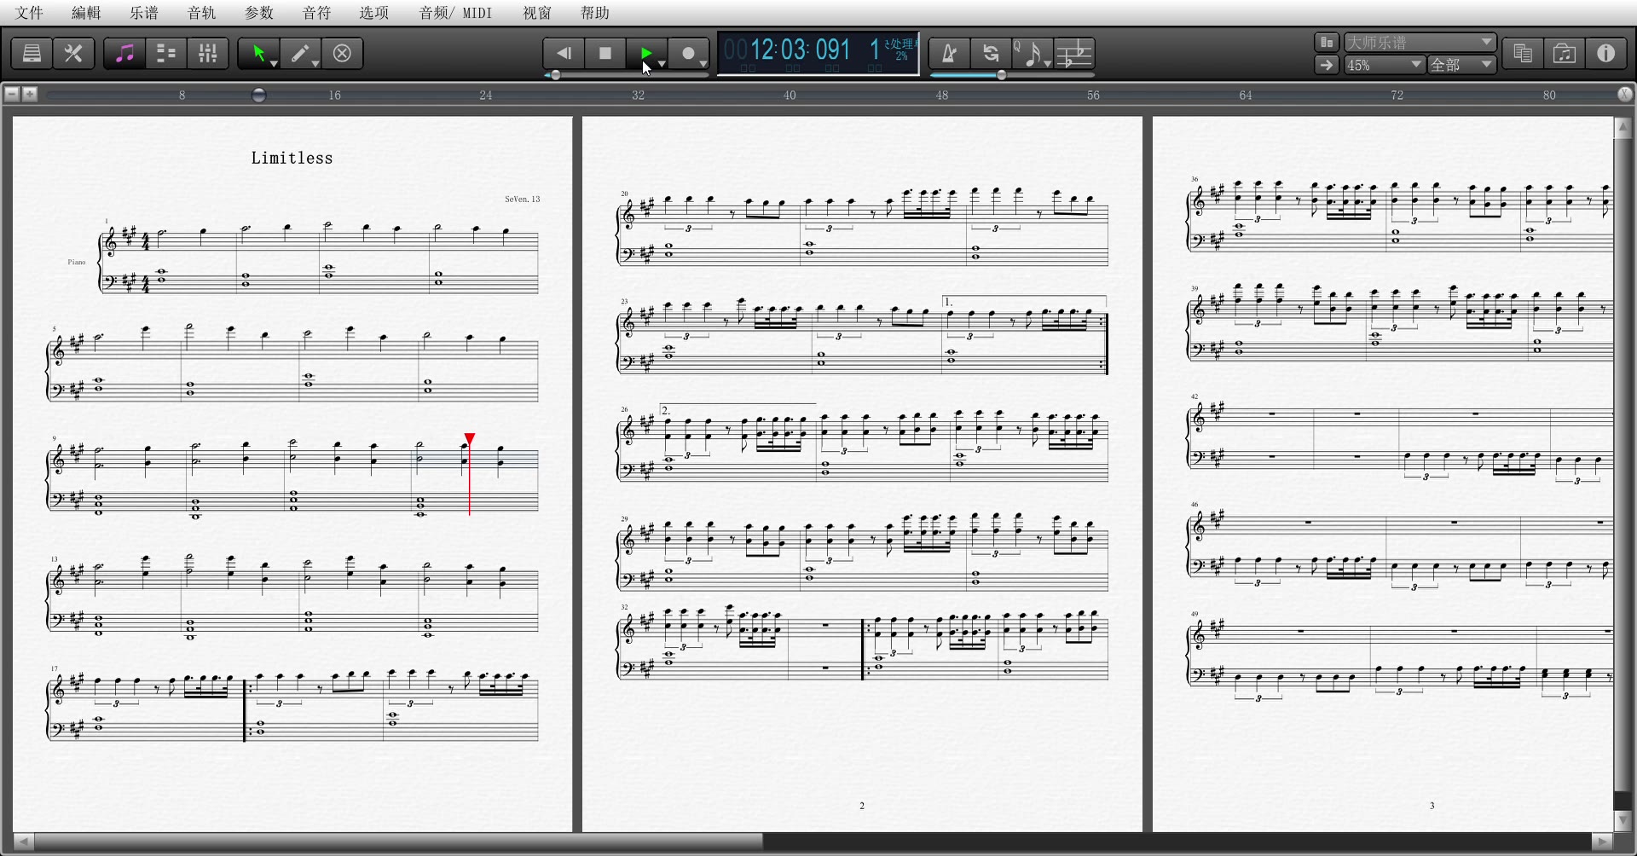This screenshot has width=1637, height=856.
Task: Click the timeline position marker near measure 12
Action: click(259, 95)
